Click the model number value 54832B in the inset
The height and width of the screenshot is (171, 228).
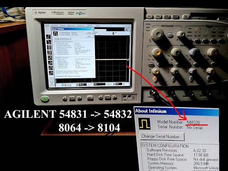click(x=193, y=122)
